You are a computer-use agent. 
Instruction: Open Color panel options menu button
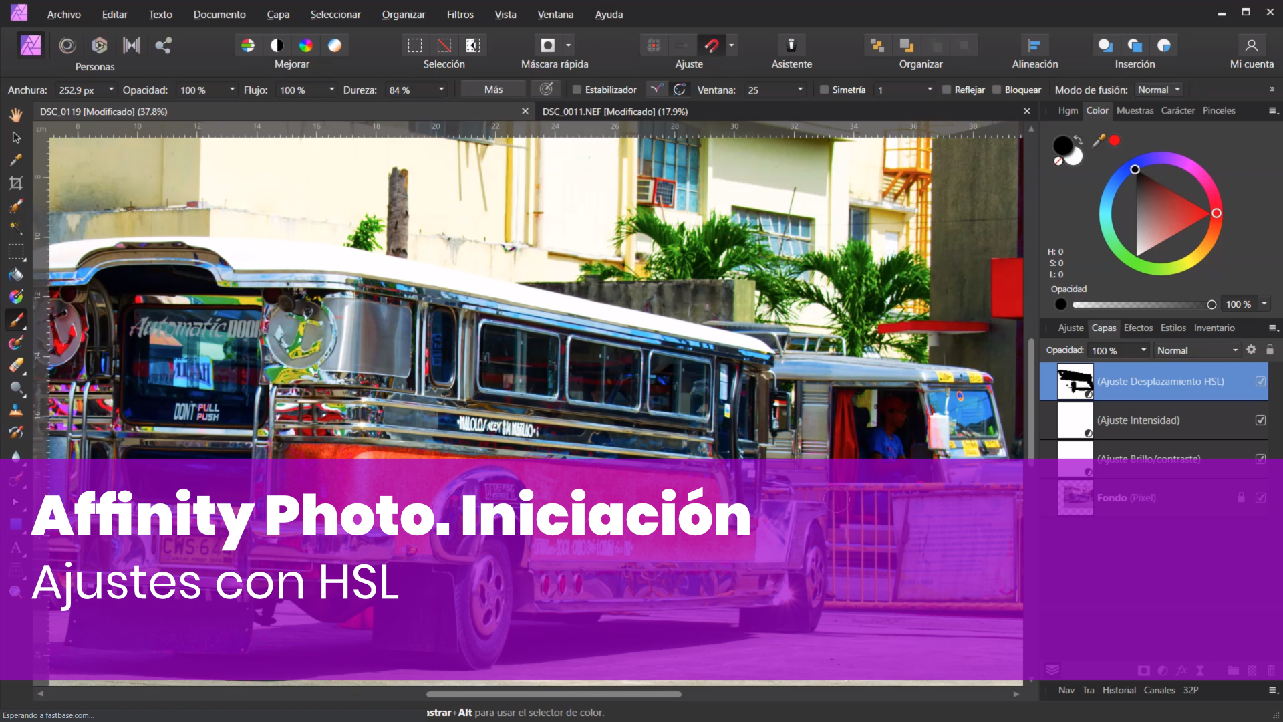1273,111
